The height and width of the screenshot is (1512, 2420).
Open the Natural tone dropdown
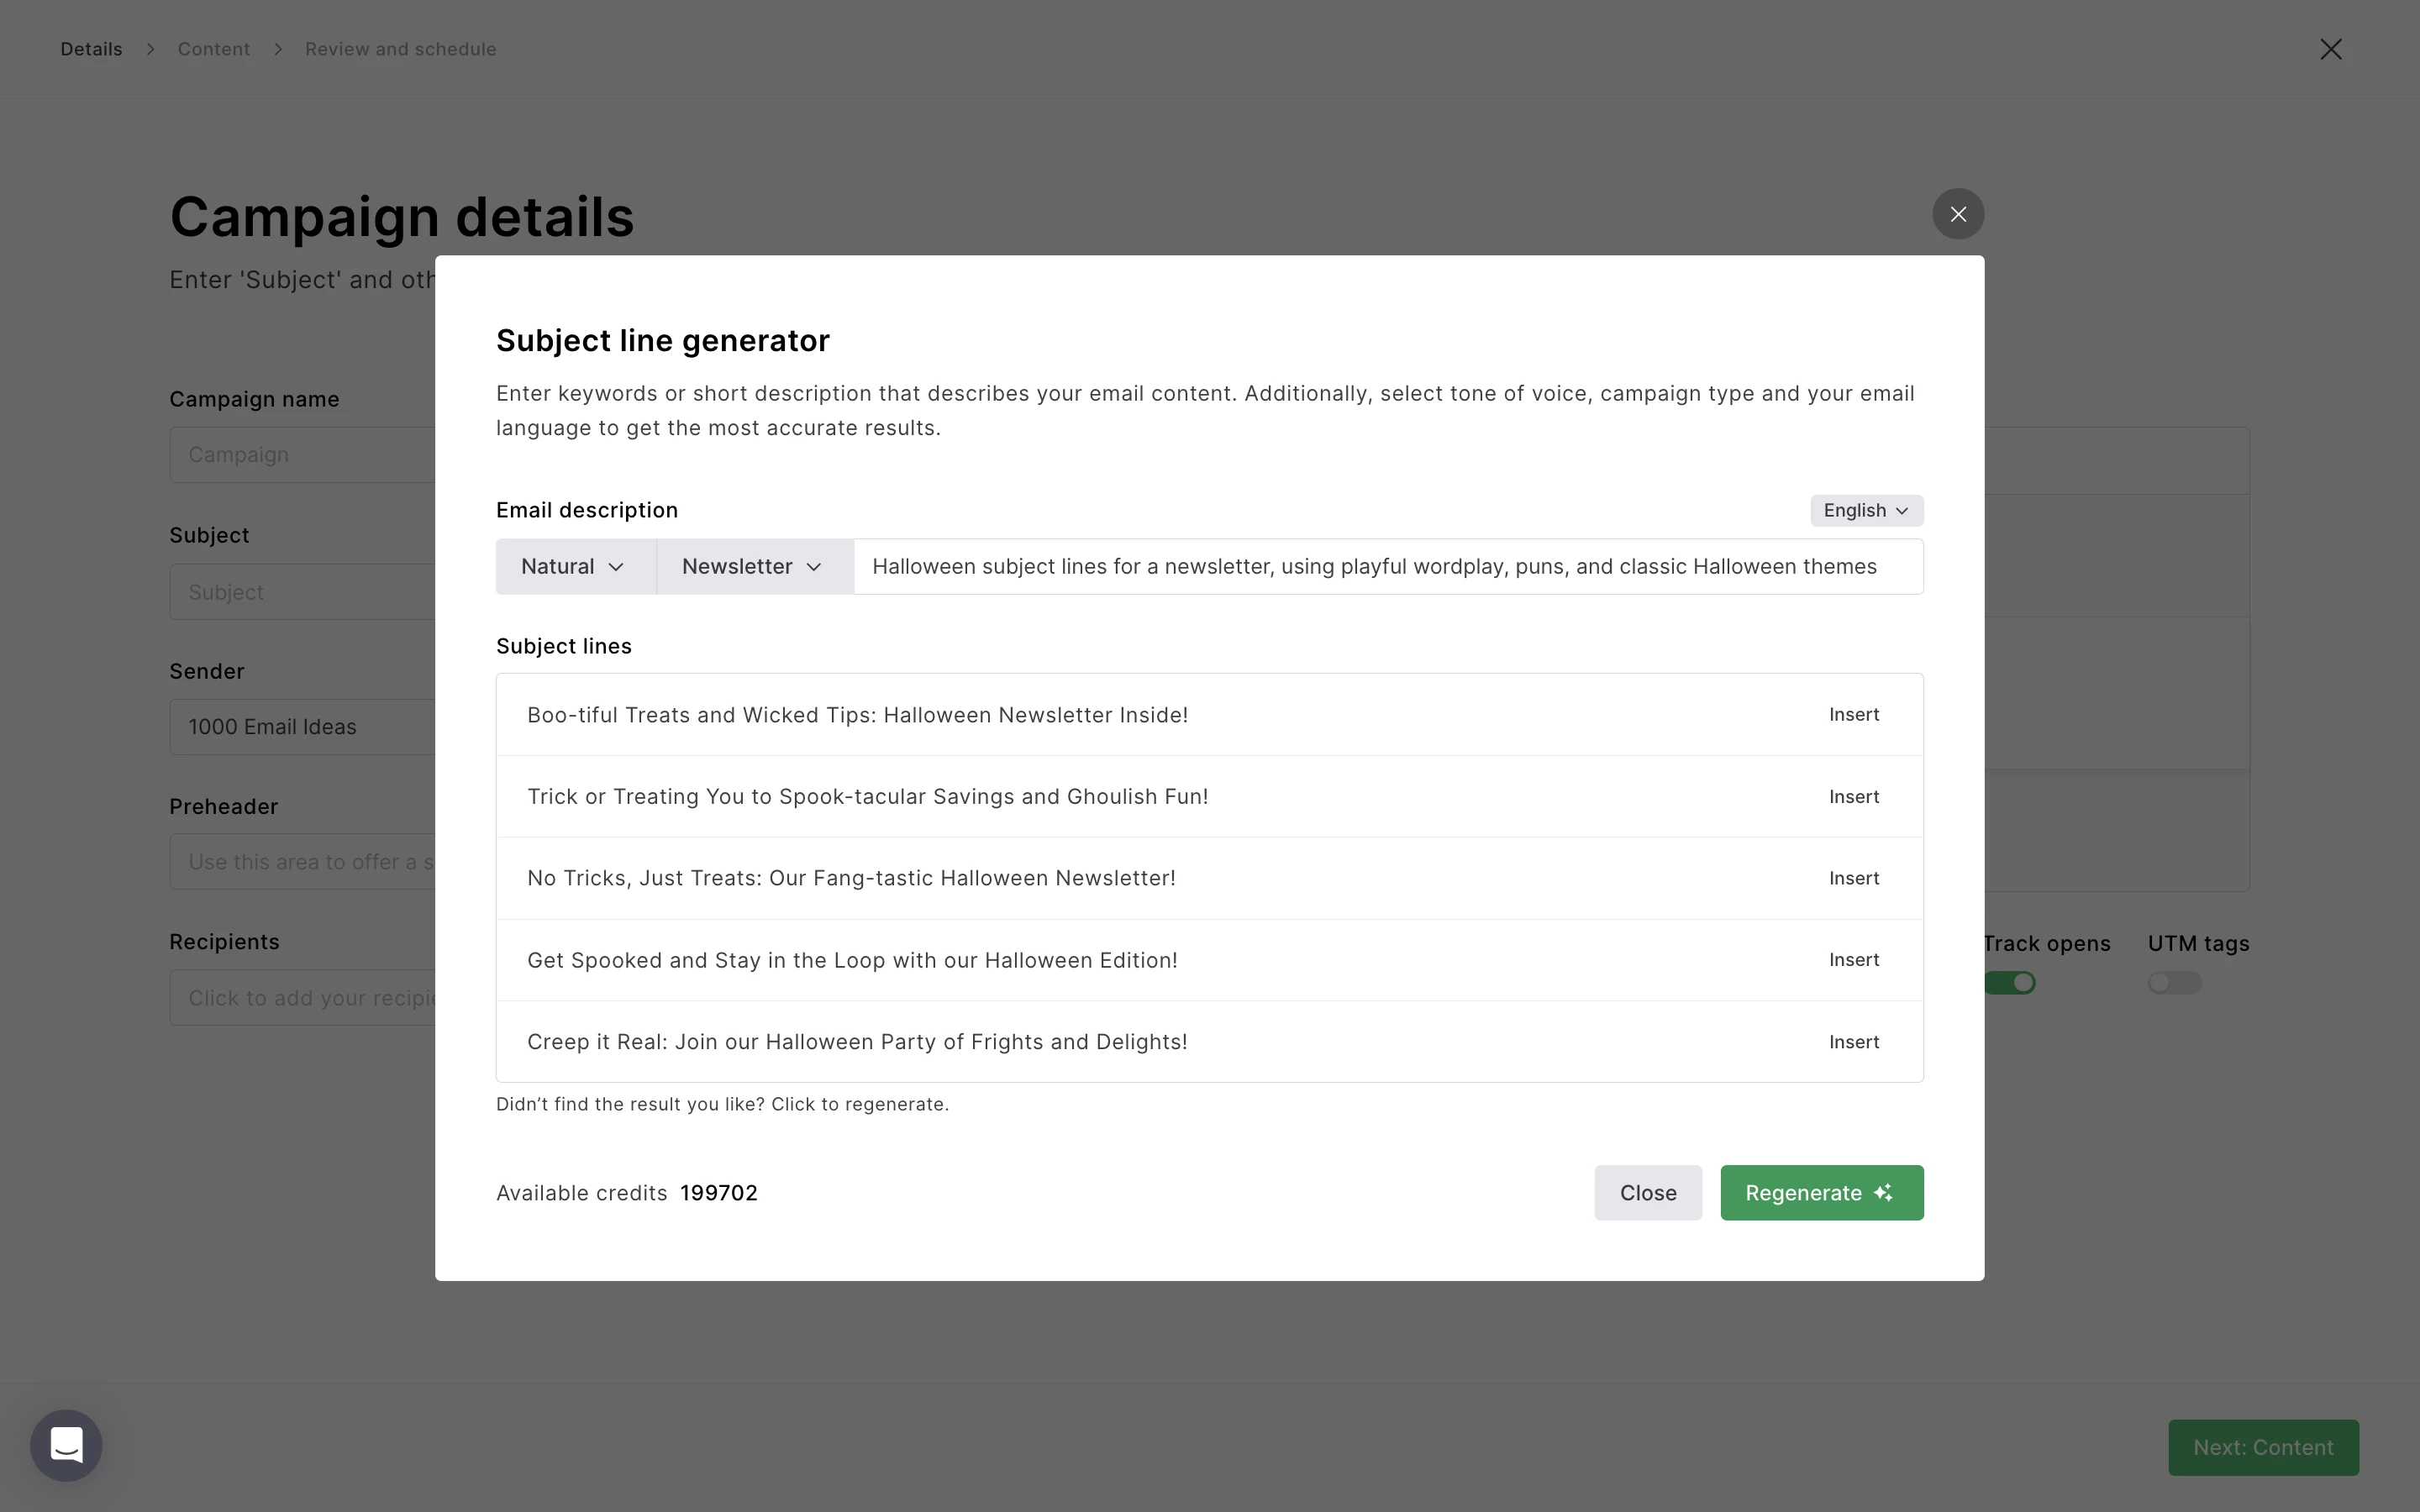[575, 567]
